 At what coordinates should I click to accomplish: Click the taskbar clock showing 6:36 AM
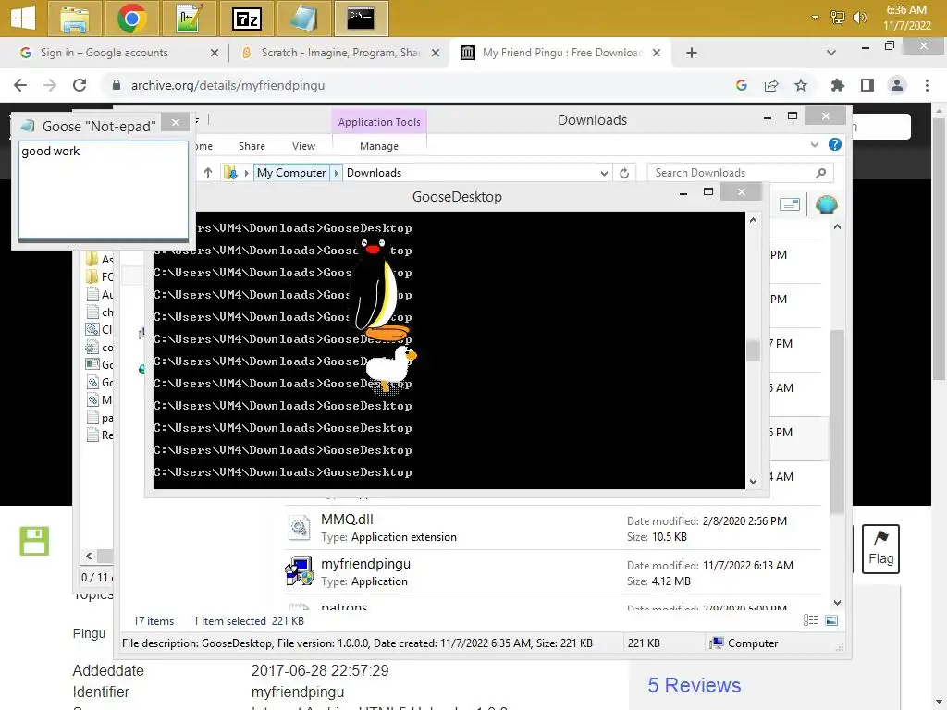pos(906,18)
